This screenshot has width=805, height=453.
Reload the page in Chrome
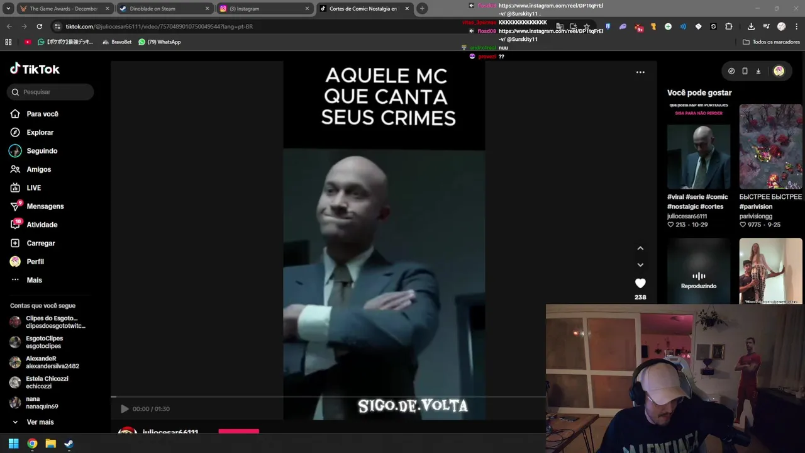[39, 26]
